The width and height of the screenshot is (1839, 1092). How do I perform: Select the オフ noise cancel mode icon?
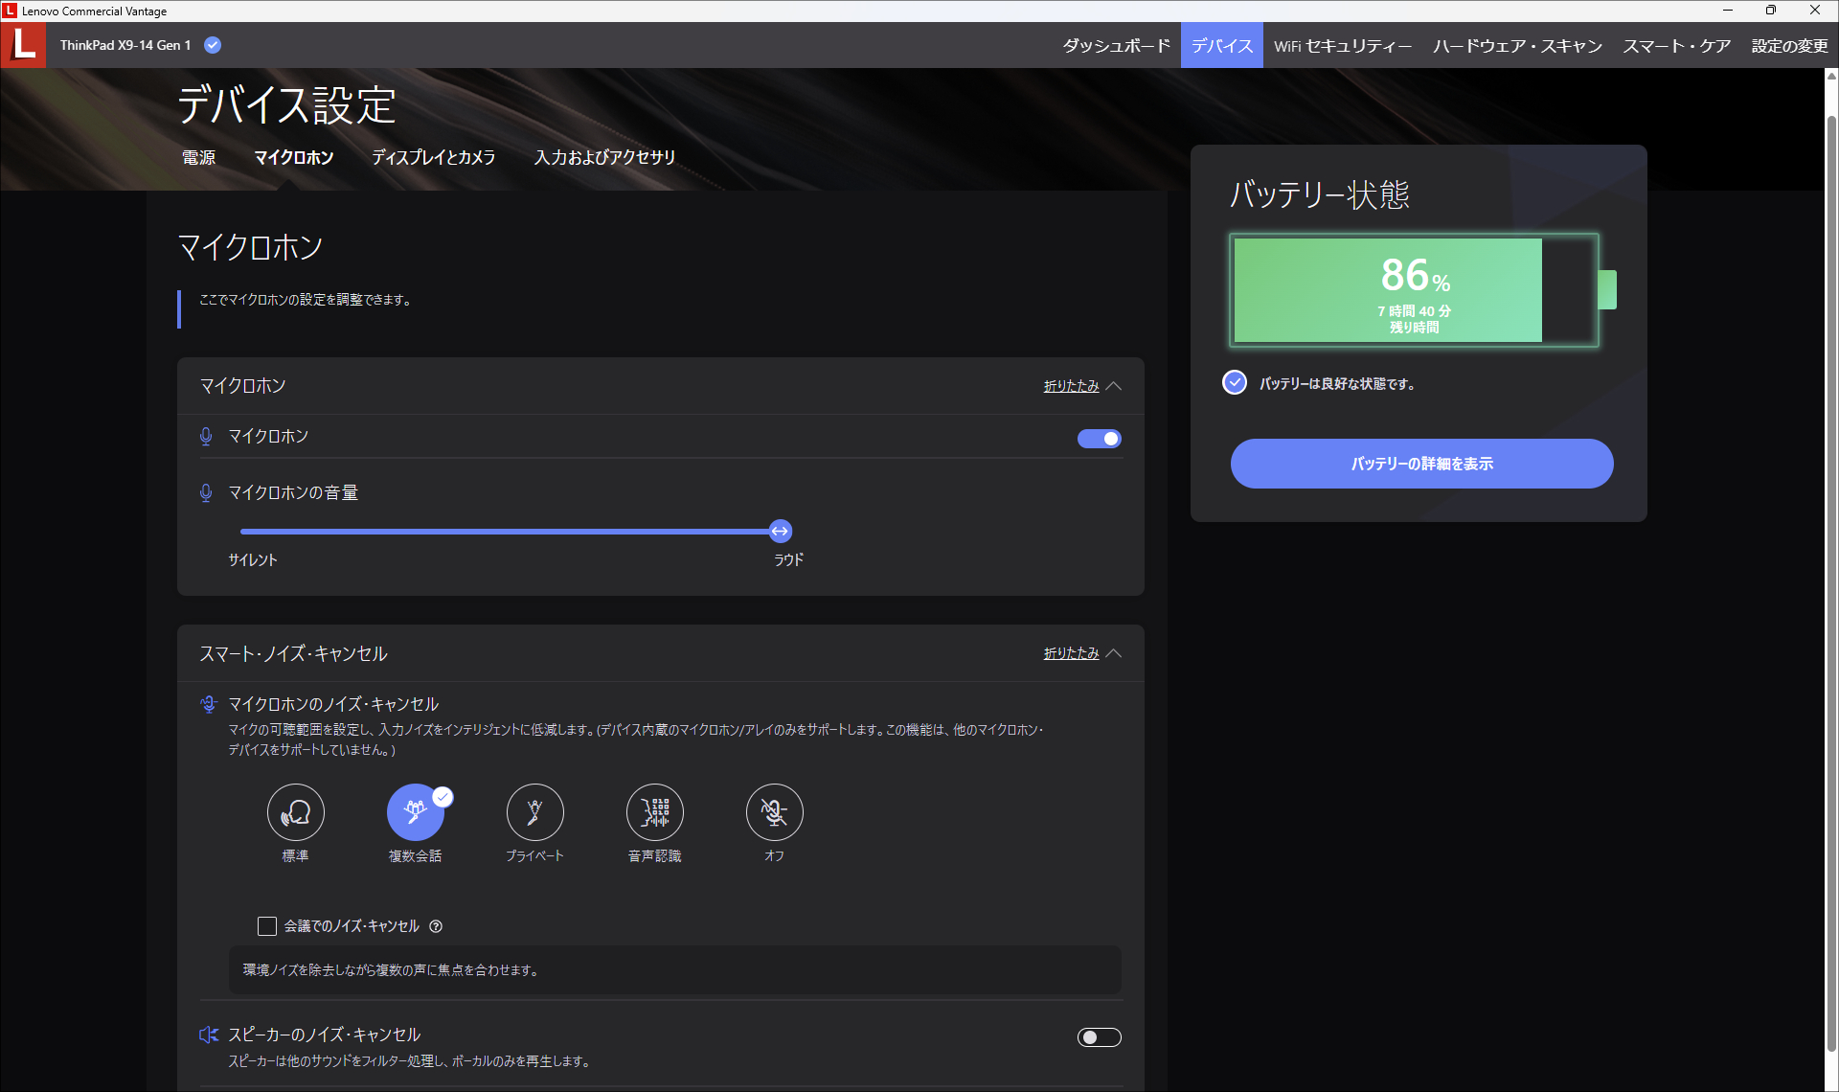point(774,812)
